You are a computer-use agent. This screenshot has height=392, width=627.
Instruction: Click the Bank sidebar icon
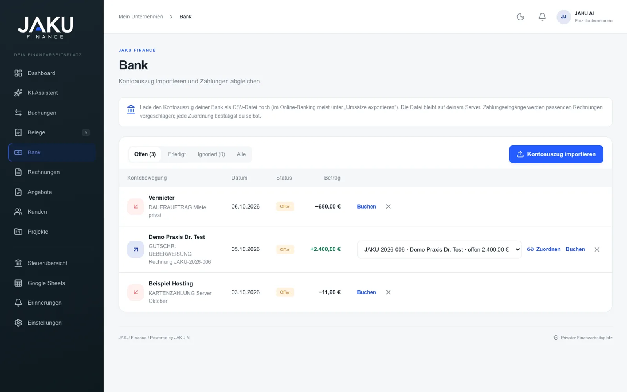pos(18,152)
